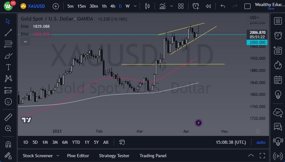Set chart range to 1D

coord(26,143)
